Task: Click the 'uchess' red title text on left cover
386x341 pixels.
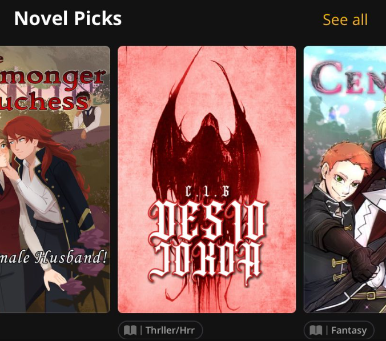Action: pos(44,102)
